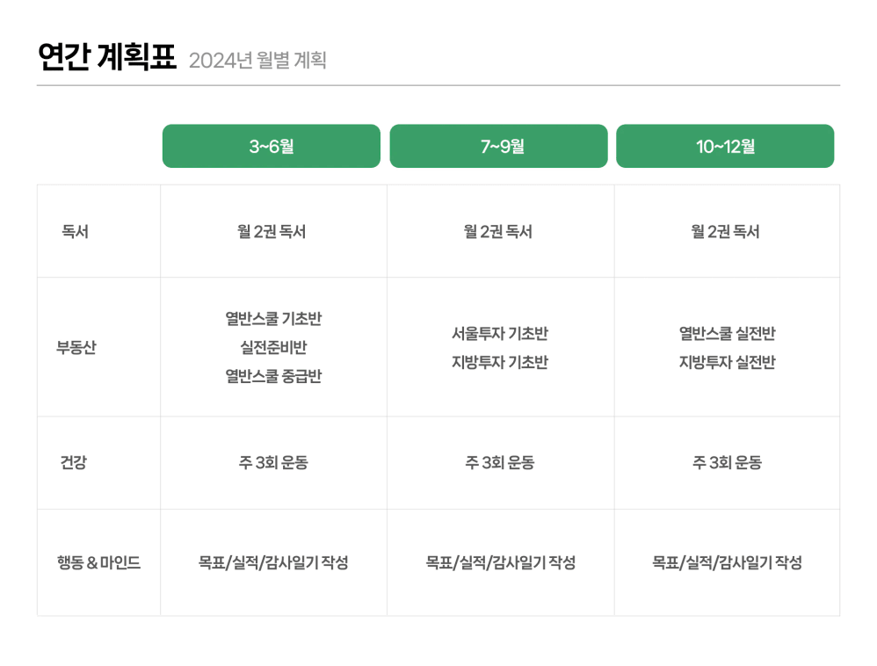Click the 3~6월 green header button
Viewport: 877px width, 666px height.
pyautogui.click(x=271, y=146)
